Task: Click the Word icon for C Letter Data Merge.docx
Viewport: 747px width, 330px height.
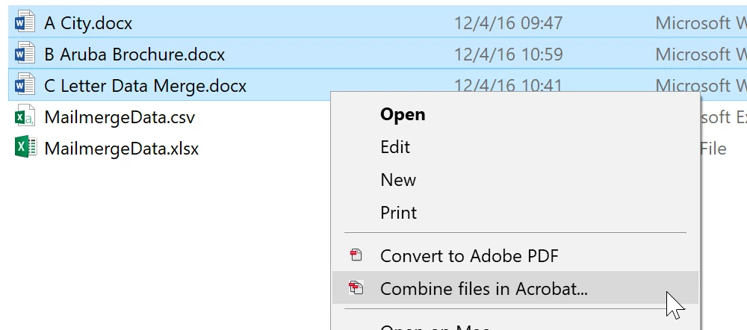Action: coord(25,85)
